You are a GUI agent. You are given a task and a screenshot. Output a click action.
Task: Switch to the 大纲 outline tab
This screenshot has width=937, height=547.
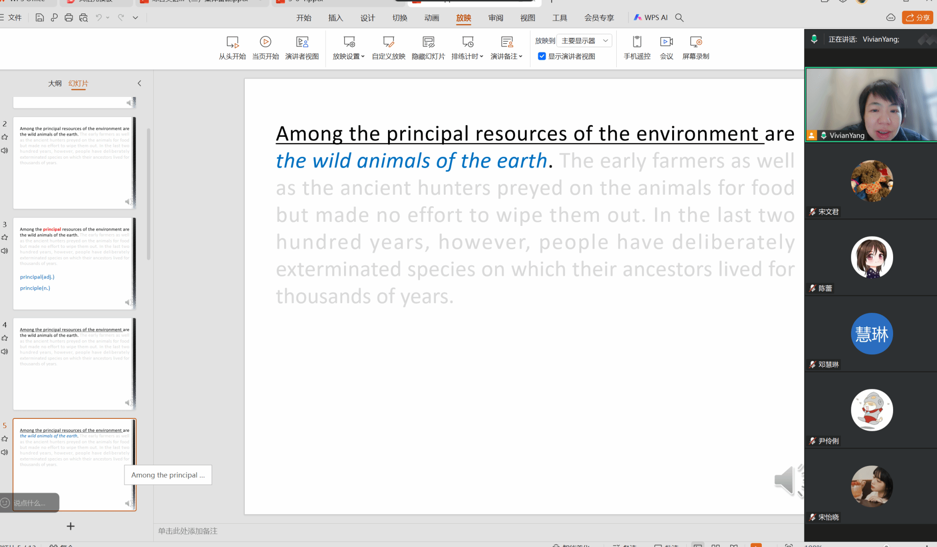pyautogui.click(x=55, y=83)
